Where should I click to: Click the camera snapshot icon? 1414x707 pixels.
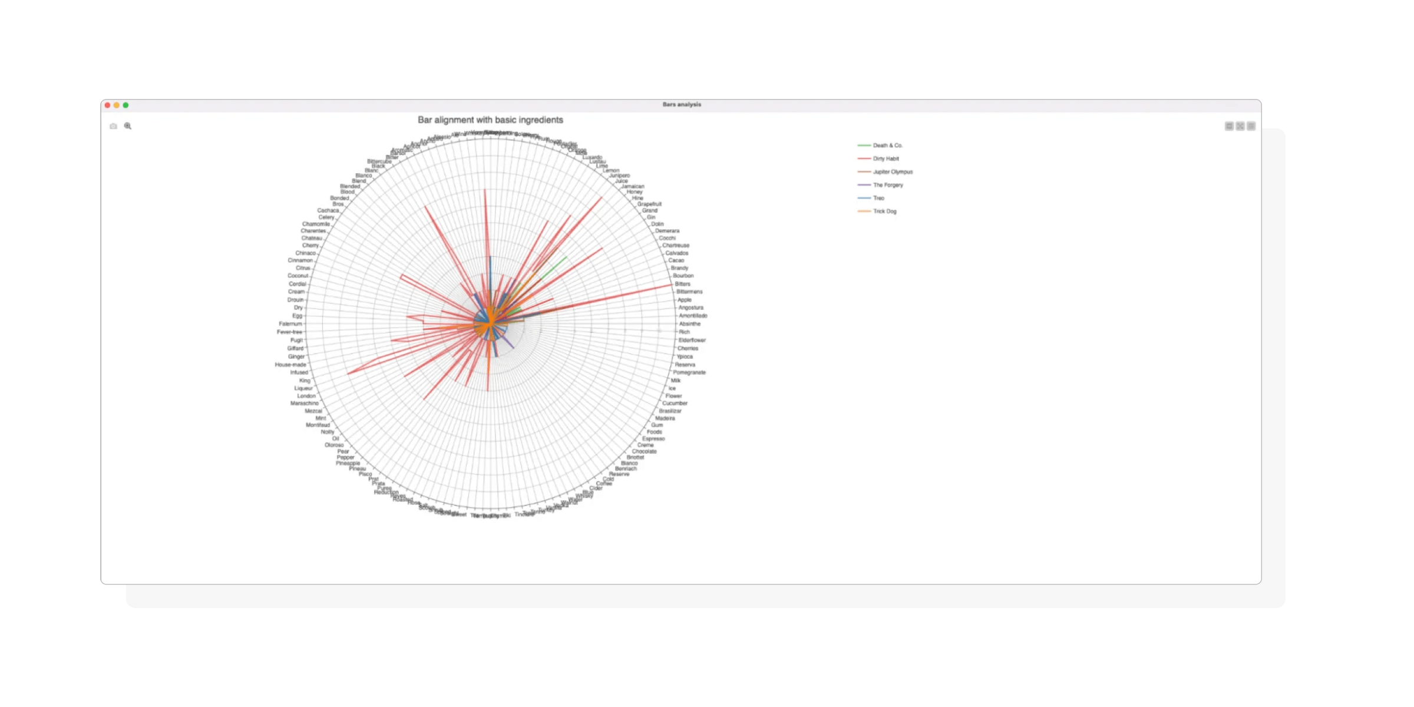point(113,126)
